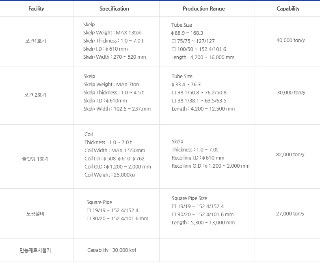The image size is (320, 277).
Task: Click Recoiling I.D : ϕ 610 mm text
Action: pos(198,158)
